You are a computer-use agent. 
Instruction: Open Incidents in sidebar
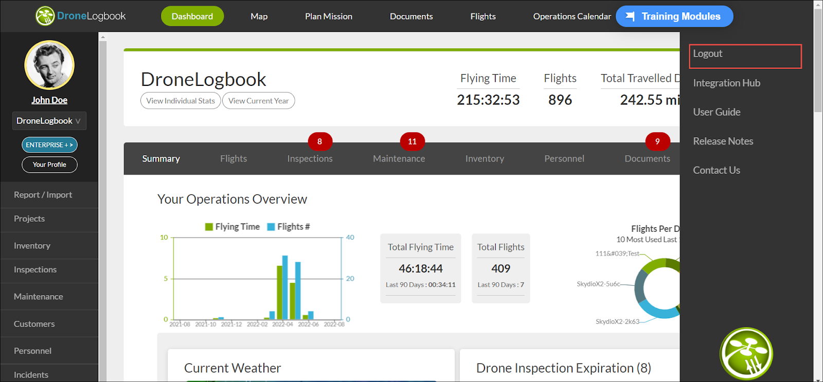click(x=49, y=374)
